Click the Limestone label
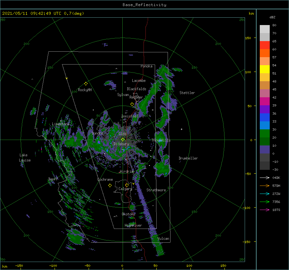The height and width of the screenshot is (270, 289). click(61, 124)
